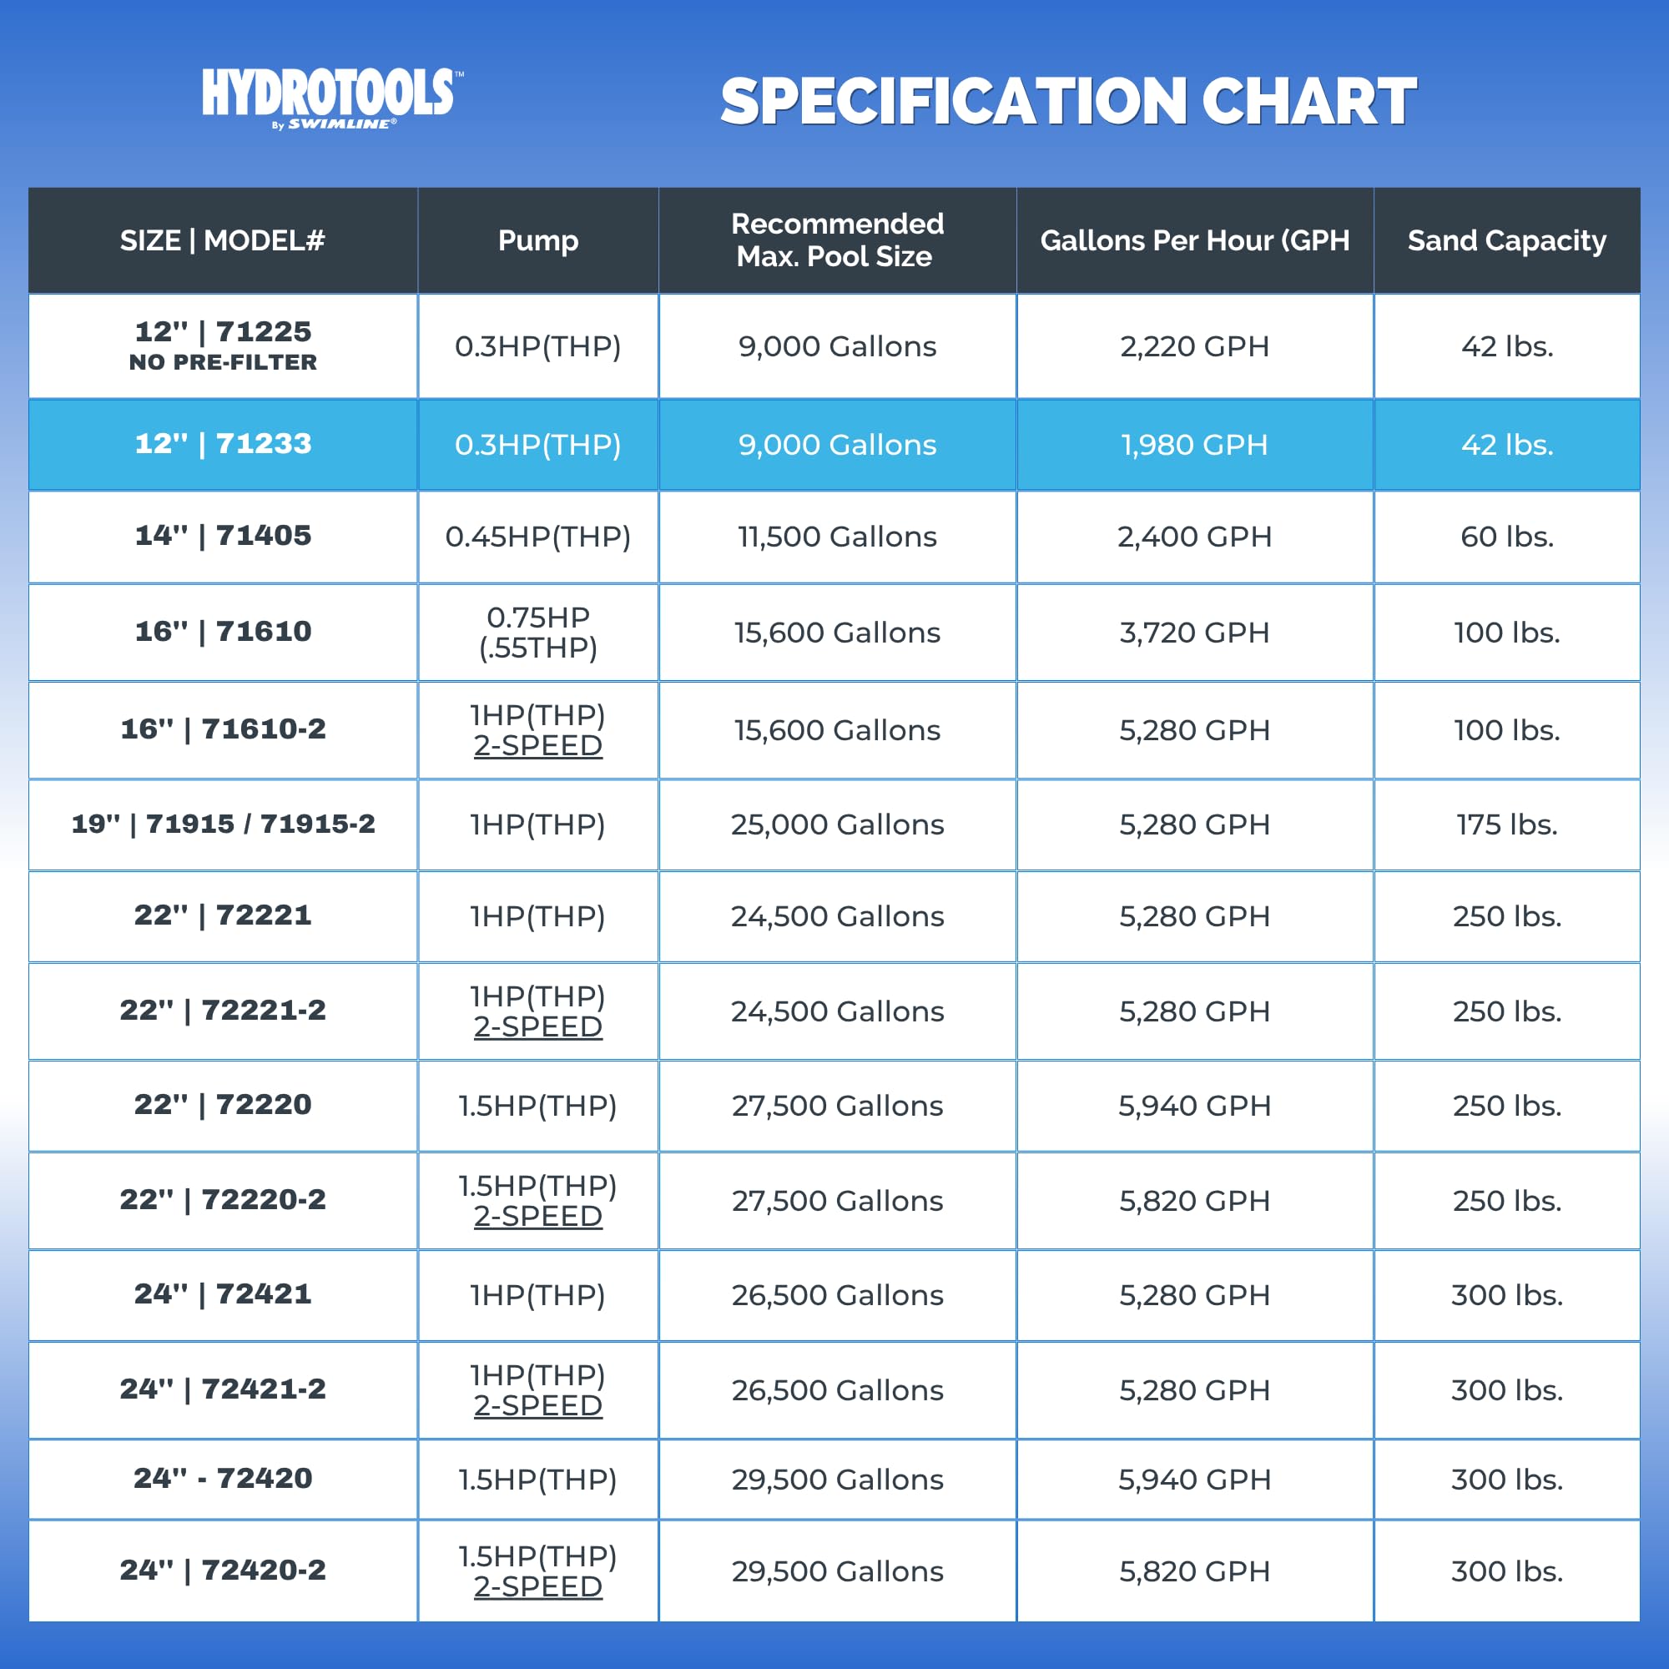The height and width of the screenshot is (1669, 1669).
Task: Click the 12" | 71225 No Pre-Filter cell
Action: (223, 345)
